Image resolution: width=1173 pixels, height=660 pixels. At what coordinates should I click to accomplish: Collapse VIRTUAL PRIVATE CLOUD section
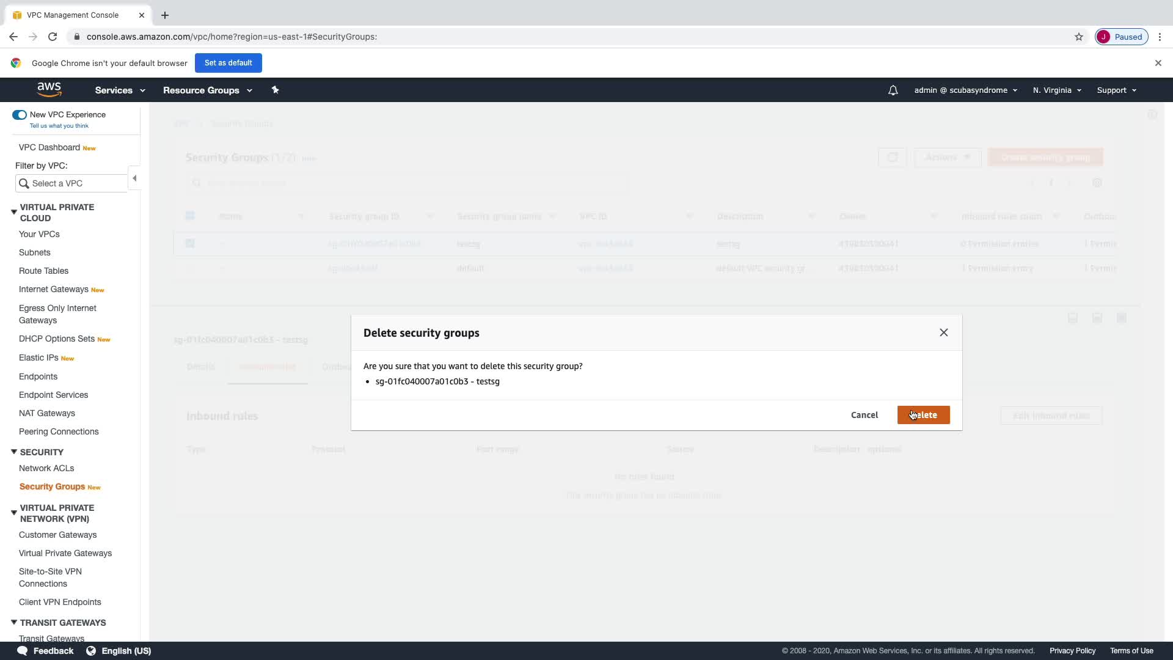pyautogui.click(x=14, y=212)
